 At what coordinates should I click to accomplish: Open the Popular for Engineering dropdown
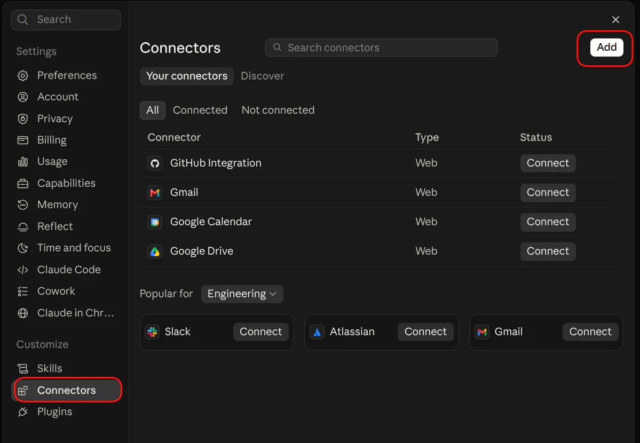coord(242,294)
